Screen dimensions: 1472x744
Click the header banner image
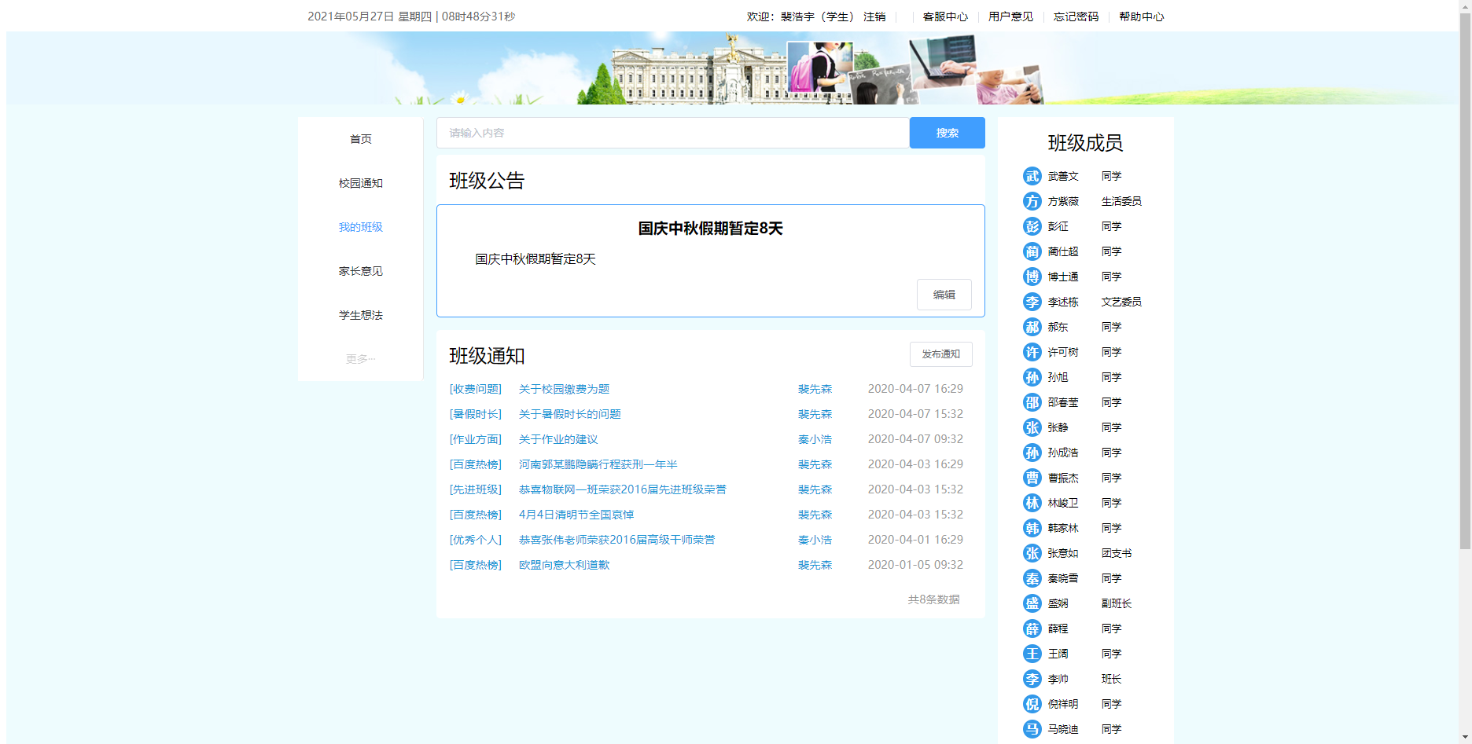(x=731, y=68)
